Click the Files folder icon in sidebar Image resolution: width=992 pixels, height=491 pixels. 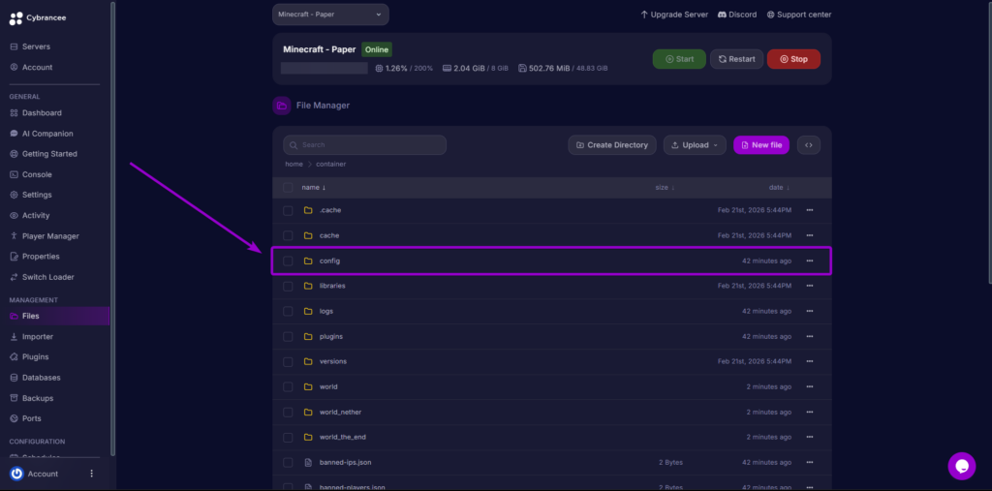(15, 316)
